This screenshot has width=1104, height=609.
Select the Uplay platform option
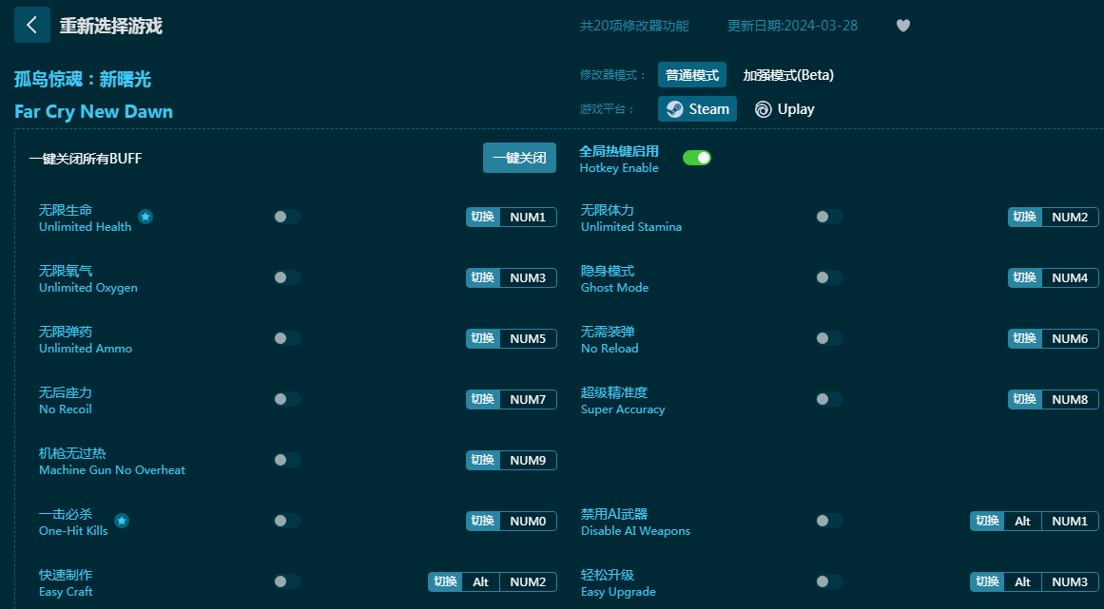785,109
